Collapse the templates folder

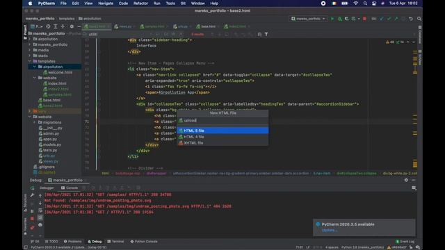[29, 61]
